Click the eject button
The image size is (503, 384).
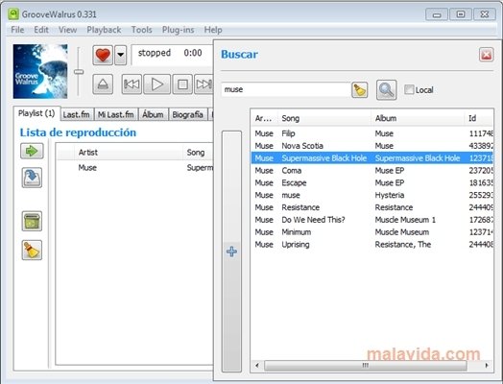[103, 84]
